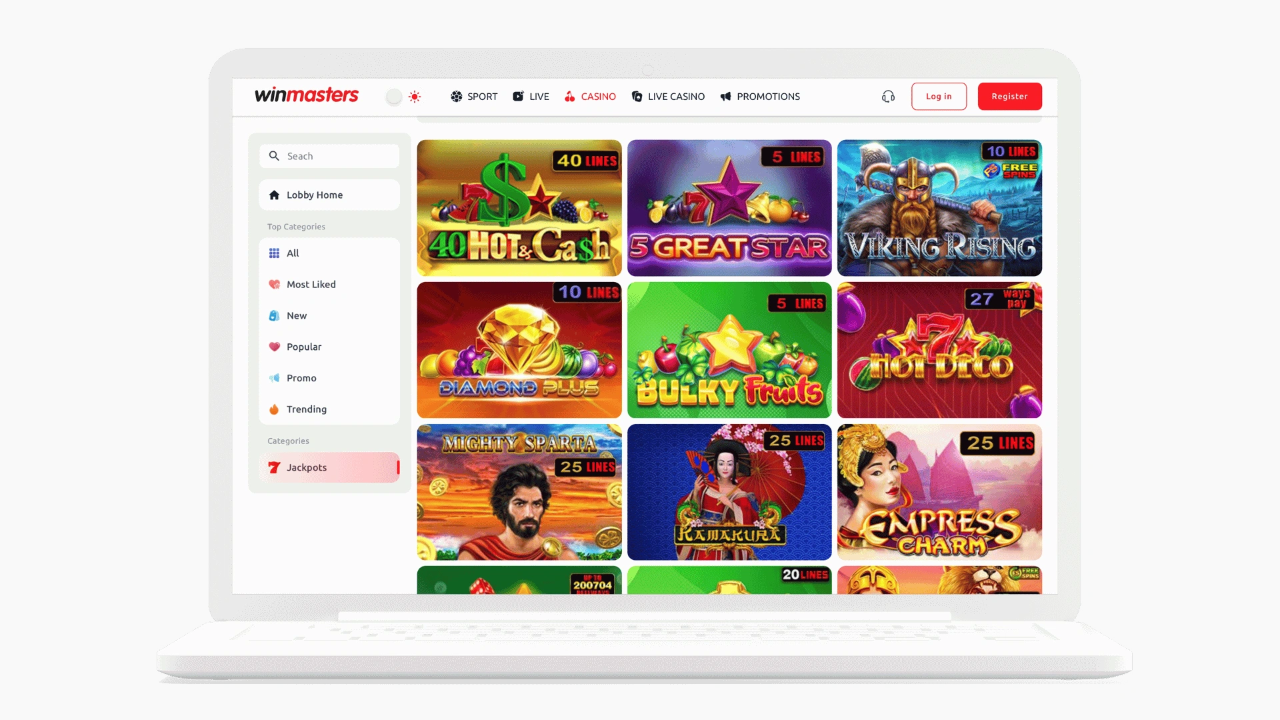Image resolution: width=1280 pixels, height=720 pixels.
Task: Open the Bulky Fruits game thumbnail
Action: 729,350
